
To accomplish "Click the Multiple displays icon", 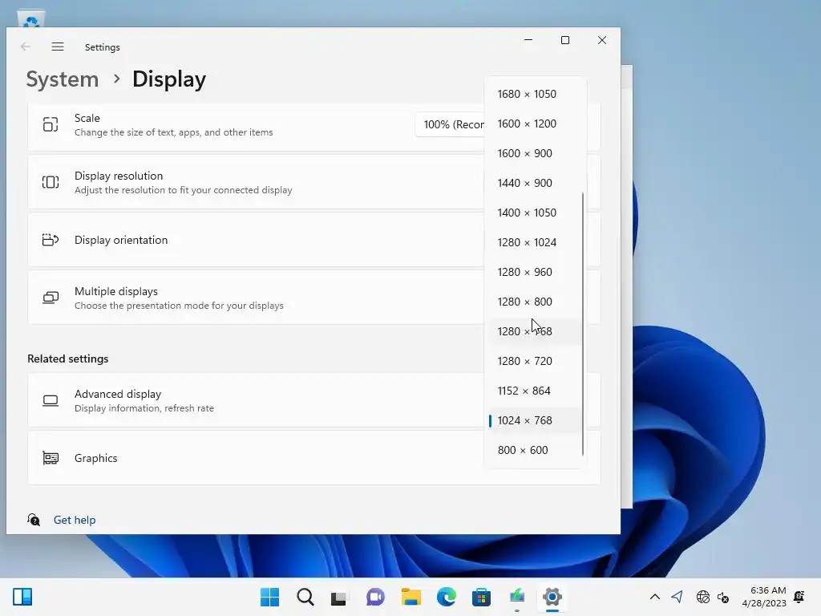I will point(51,298).
